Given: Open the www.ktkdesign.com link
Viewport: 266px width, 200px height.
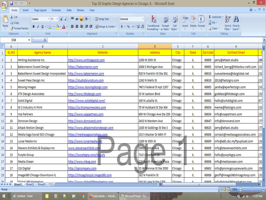Looking at the screenshot, I should click(85, 94).
